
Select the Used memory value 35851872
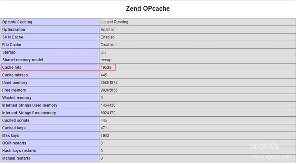tap(109, 83)
